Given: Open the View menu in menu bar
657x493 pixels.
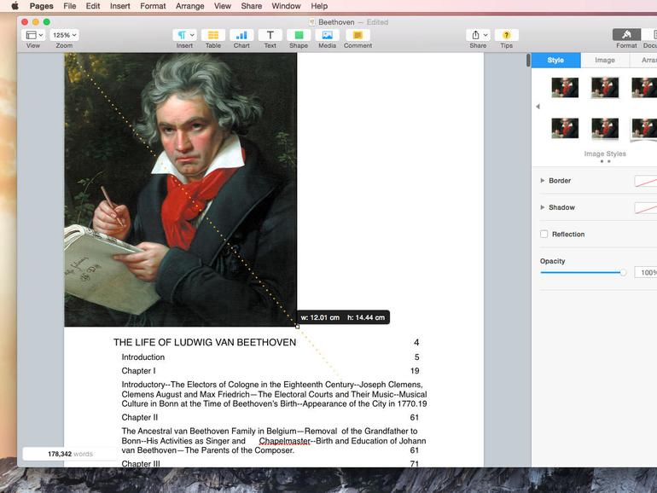Looking at the screenshot, I should [223, 6].
